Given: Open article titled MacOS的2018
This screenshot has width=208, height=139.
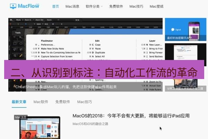Looking at the screenshot, I should [x=131, y=116].
